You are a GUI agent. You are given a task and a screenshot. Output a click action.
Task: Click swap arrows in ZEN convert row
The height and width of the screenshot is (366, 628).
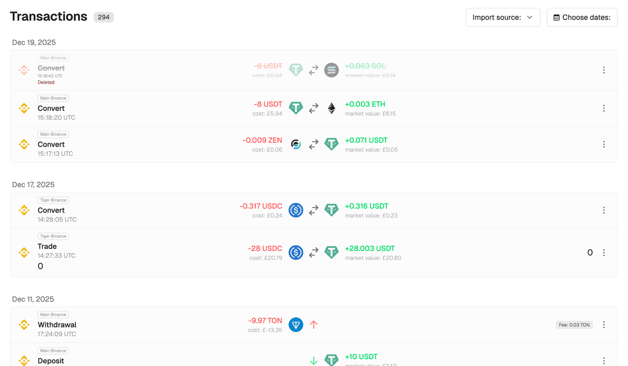coord(313,144)
